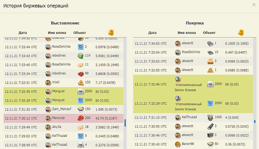
Task: Open clone profile KelThuzad at 7:29:02 listing
Action: 59,136
